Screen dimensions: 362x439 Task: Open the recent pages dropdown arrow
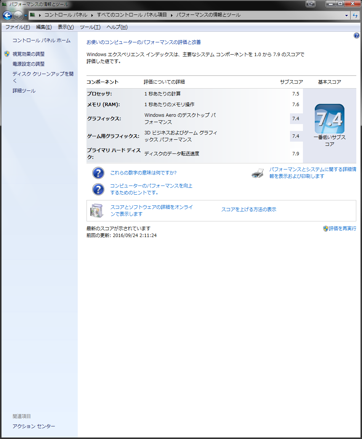[x=26, y=15]
